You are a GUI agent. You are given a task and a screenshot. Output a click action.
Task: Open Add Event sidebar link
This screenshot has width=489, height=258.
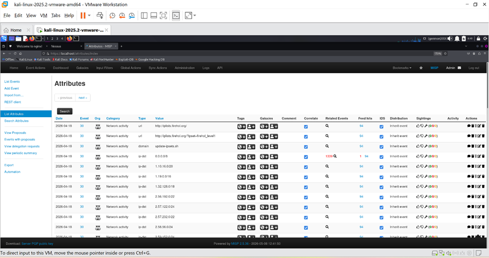pyautogui.click(x=12, y=89)
